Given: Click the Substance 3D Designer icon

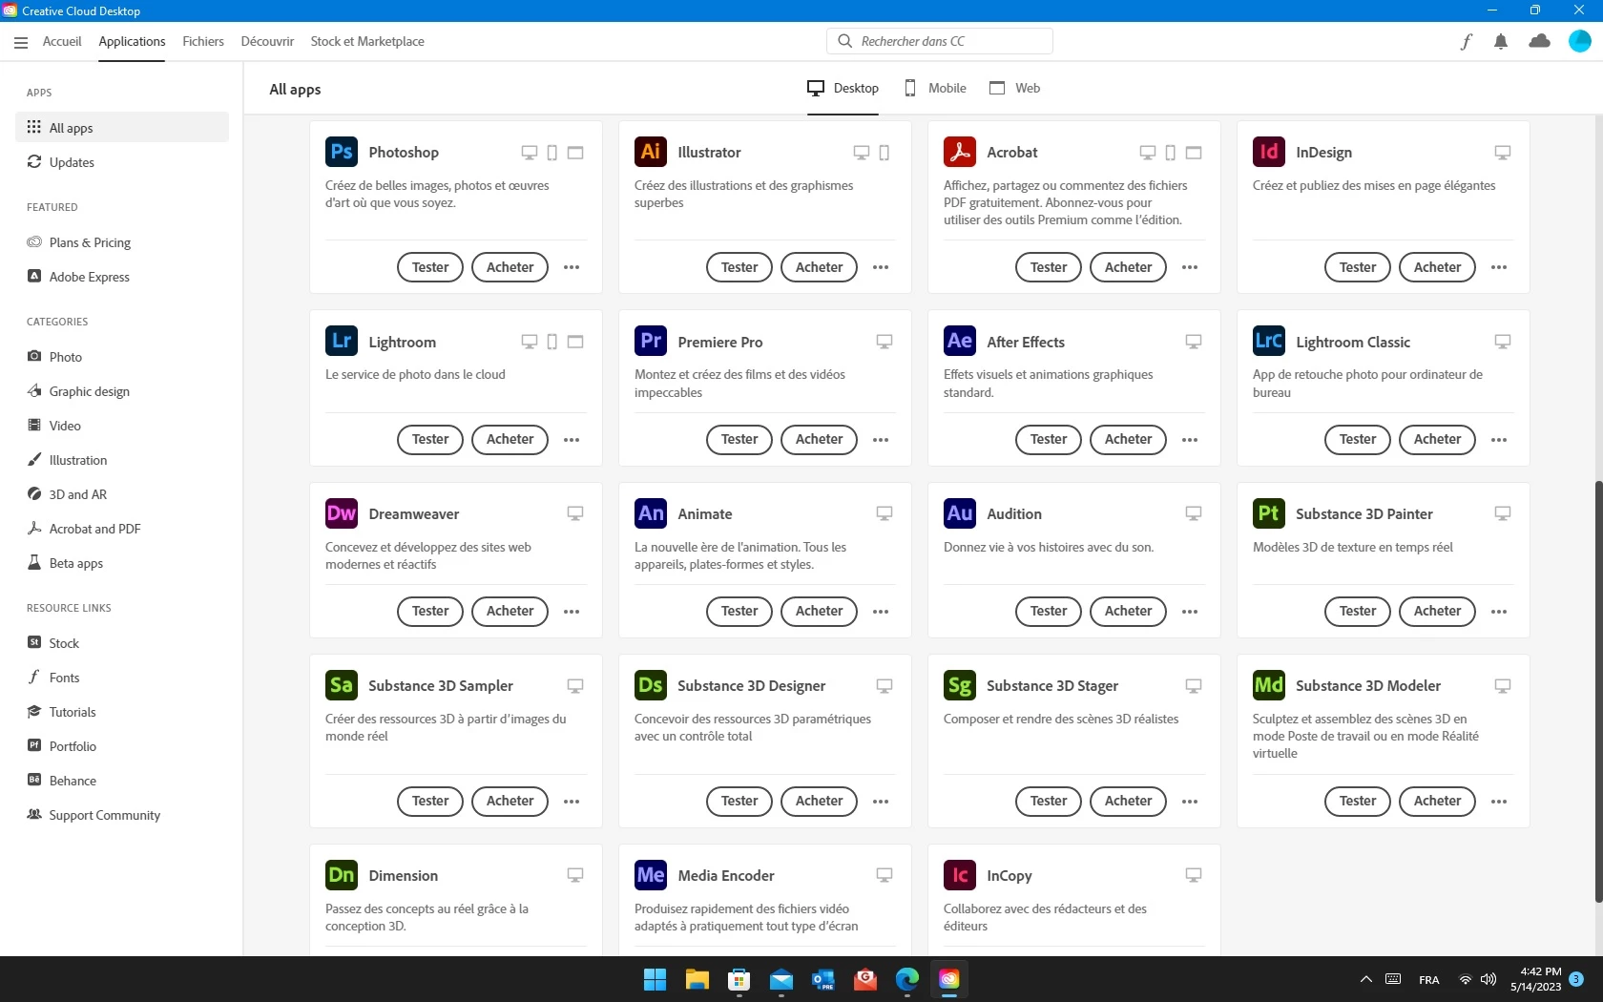Looking at the screenshot, I should 651,685.
